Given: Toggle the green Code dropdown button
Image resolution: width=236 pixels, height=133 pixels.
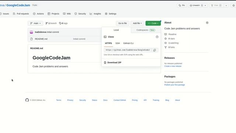Looking at the screenshot, I should tap(153, 23).
